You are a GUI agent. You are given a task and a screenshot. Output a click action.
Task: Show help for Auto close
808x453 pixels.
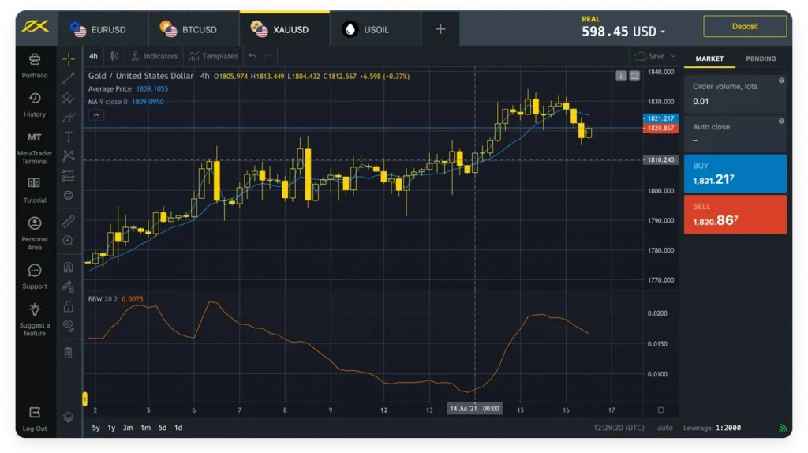(781, 121)
